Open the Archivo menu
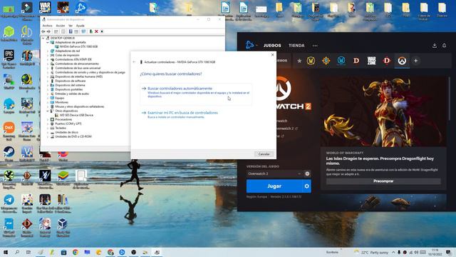The width and height of the screenshot is (456, 257). (x=48, y=26)
